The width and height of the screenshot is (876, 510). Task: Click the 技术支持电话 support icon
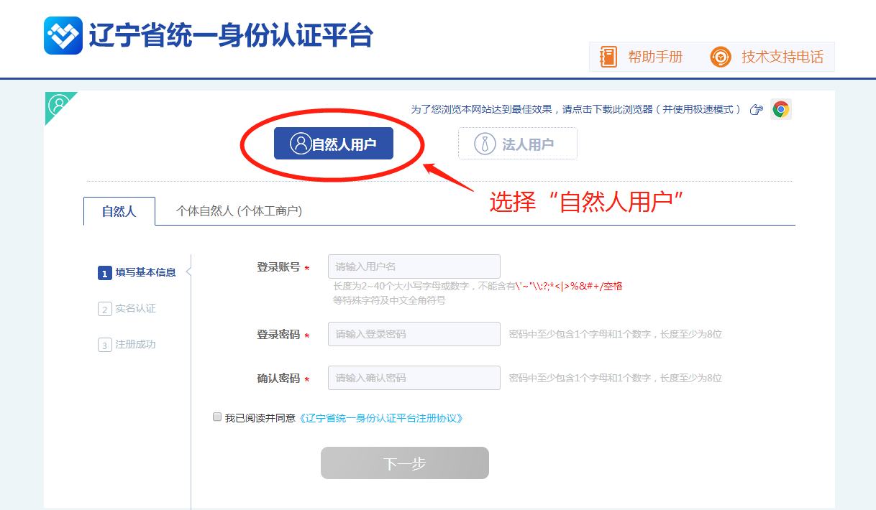coord(720,57)
